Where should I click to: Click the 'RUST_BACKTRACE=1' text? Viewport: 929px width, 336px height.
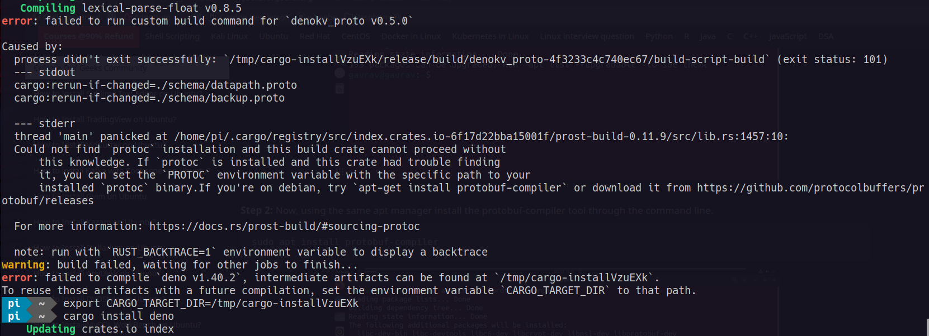coord(162,252)
